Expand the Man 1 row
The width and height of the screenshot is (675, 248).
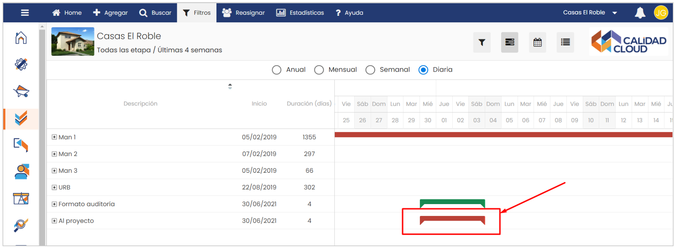click(54, 137)
